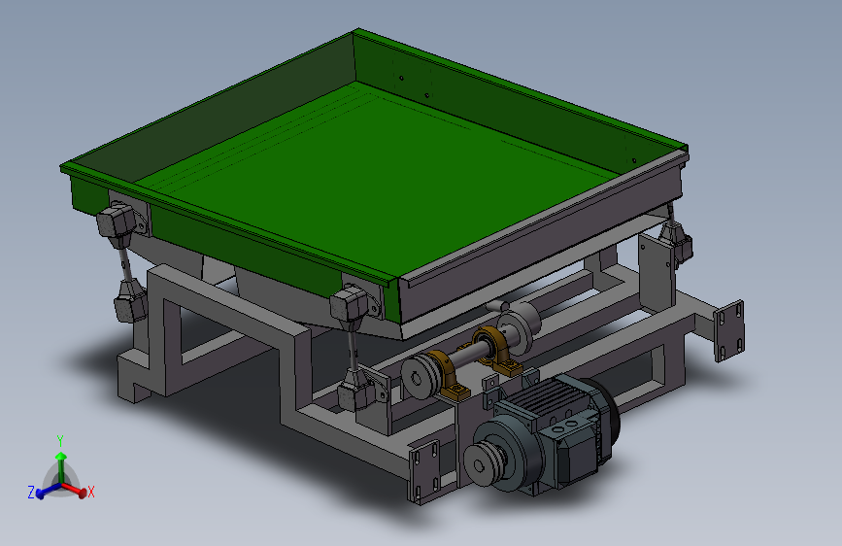The width and height of the screenshot is (842, 546).
Task: Pick the upper damper block at tray's left corner
Action: click(116, 220)
